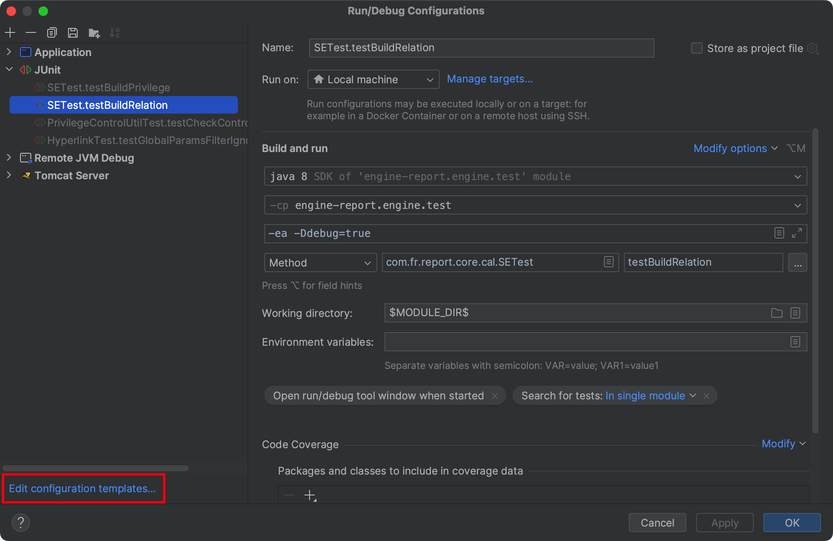833x541 pixels.
Task: Click the Remove Configuration minus icon
Action: [31, 32]
